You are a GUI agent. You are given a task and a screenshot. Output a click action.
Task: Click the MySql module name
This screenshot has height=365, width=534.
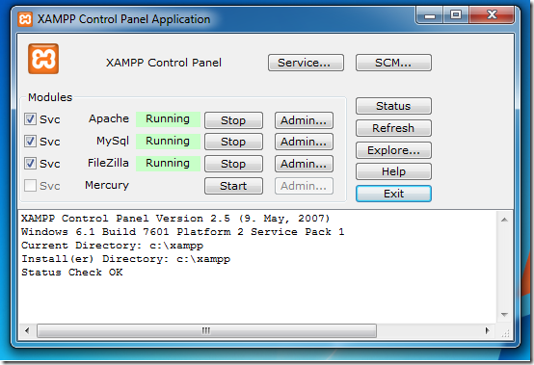point(113,142)
